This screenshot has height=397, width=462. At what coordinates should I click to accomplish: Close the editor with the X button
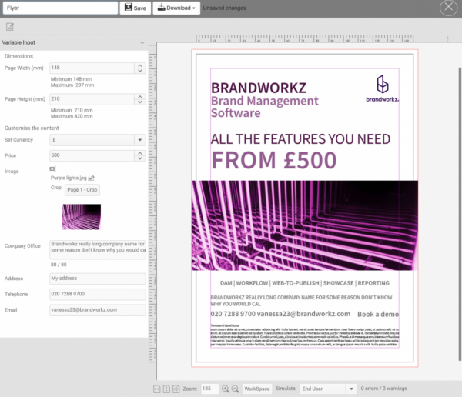[448, 7]
